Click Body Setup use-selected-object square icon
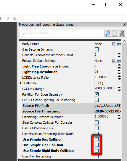The image size is (127, 161). pyautogui.click(x=114, y=44)
